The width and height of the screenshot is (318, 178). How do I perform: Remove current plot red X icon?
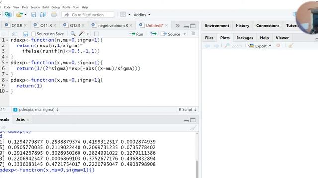278,45
